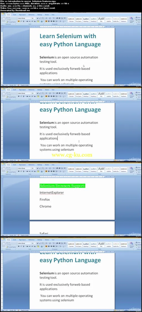Click Center alignment in the Browsers Support frame
The height and width of the screenshot is (312, 142).
49,171
